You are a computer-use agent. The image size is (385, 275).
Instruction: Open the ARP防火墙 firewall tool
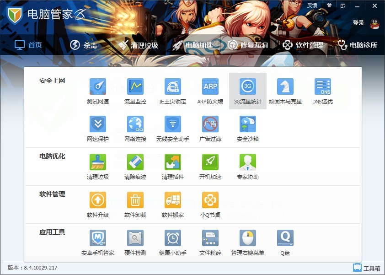pyautogui.click(x=210, y=86)
